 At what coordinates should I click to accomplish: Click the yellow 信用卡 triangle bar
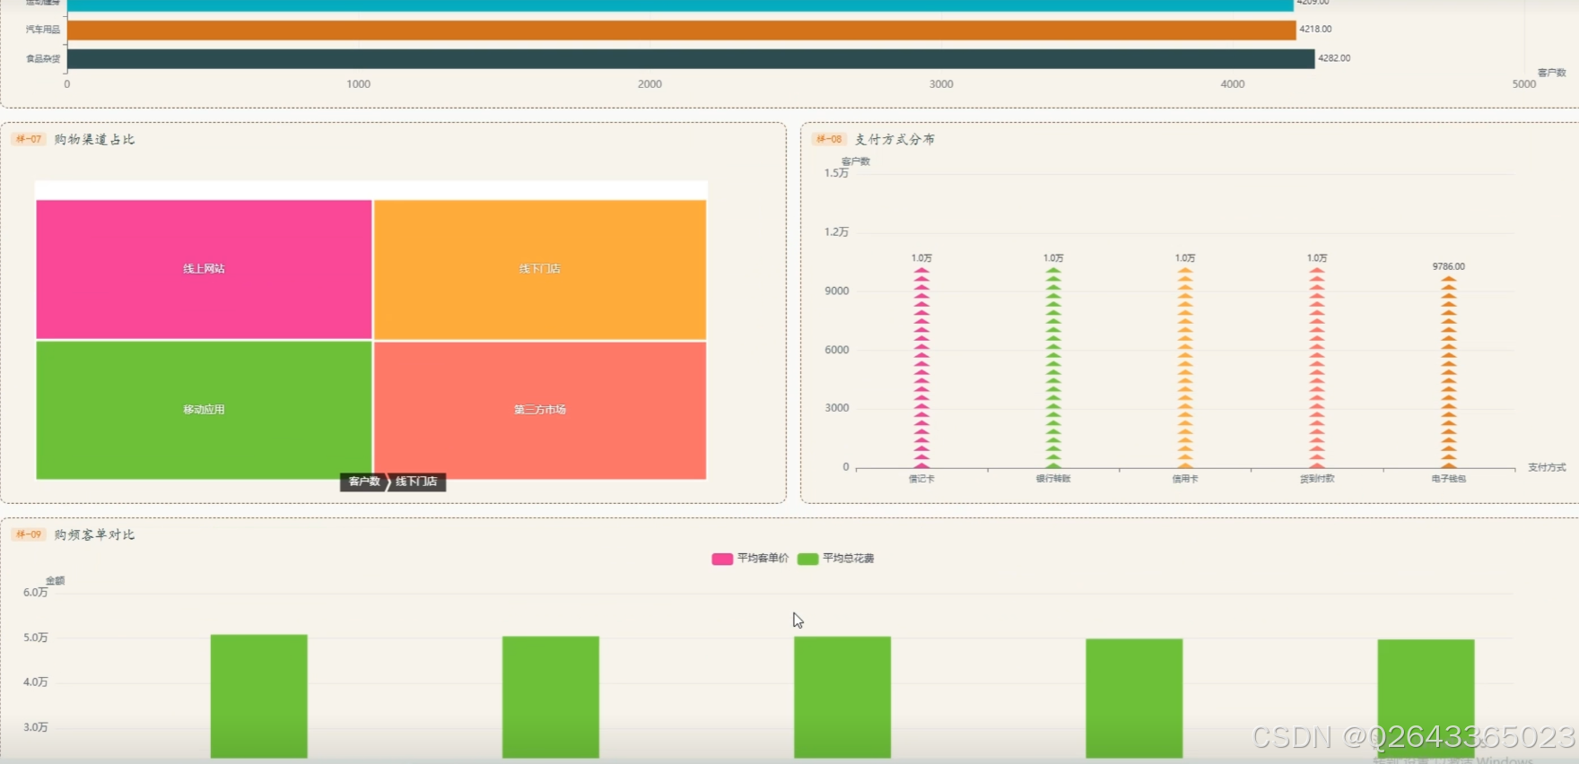click(1185, 368)
